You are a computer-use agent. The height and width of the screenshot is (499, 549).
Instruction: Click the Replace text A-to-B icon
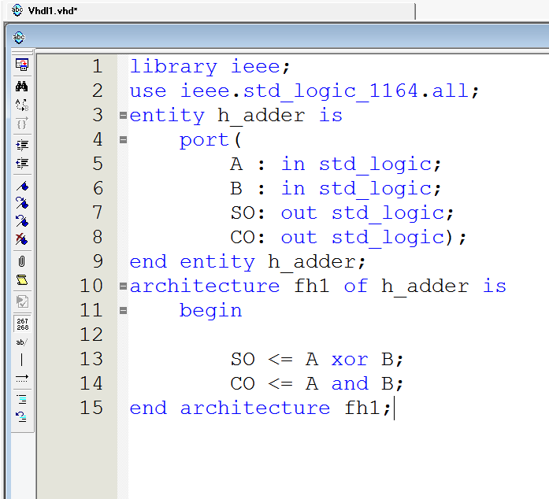point(22,105)
